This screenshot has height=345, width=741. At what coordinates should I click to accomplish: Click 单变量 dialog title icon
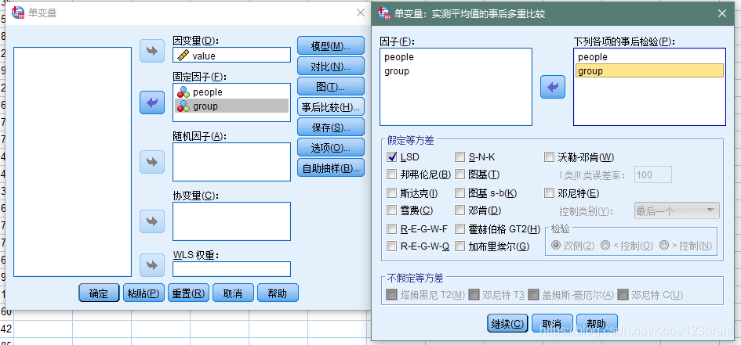[18, 13]
